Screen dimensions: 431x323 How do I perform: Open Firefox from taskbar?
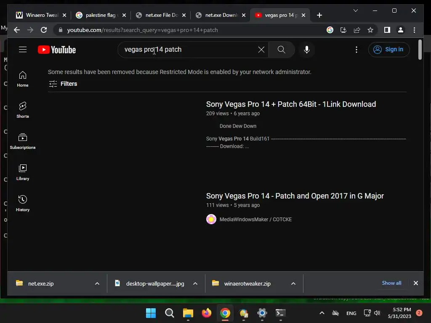206,313
